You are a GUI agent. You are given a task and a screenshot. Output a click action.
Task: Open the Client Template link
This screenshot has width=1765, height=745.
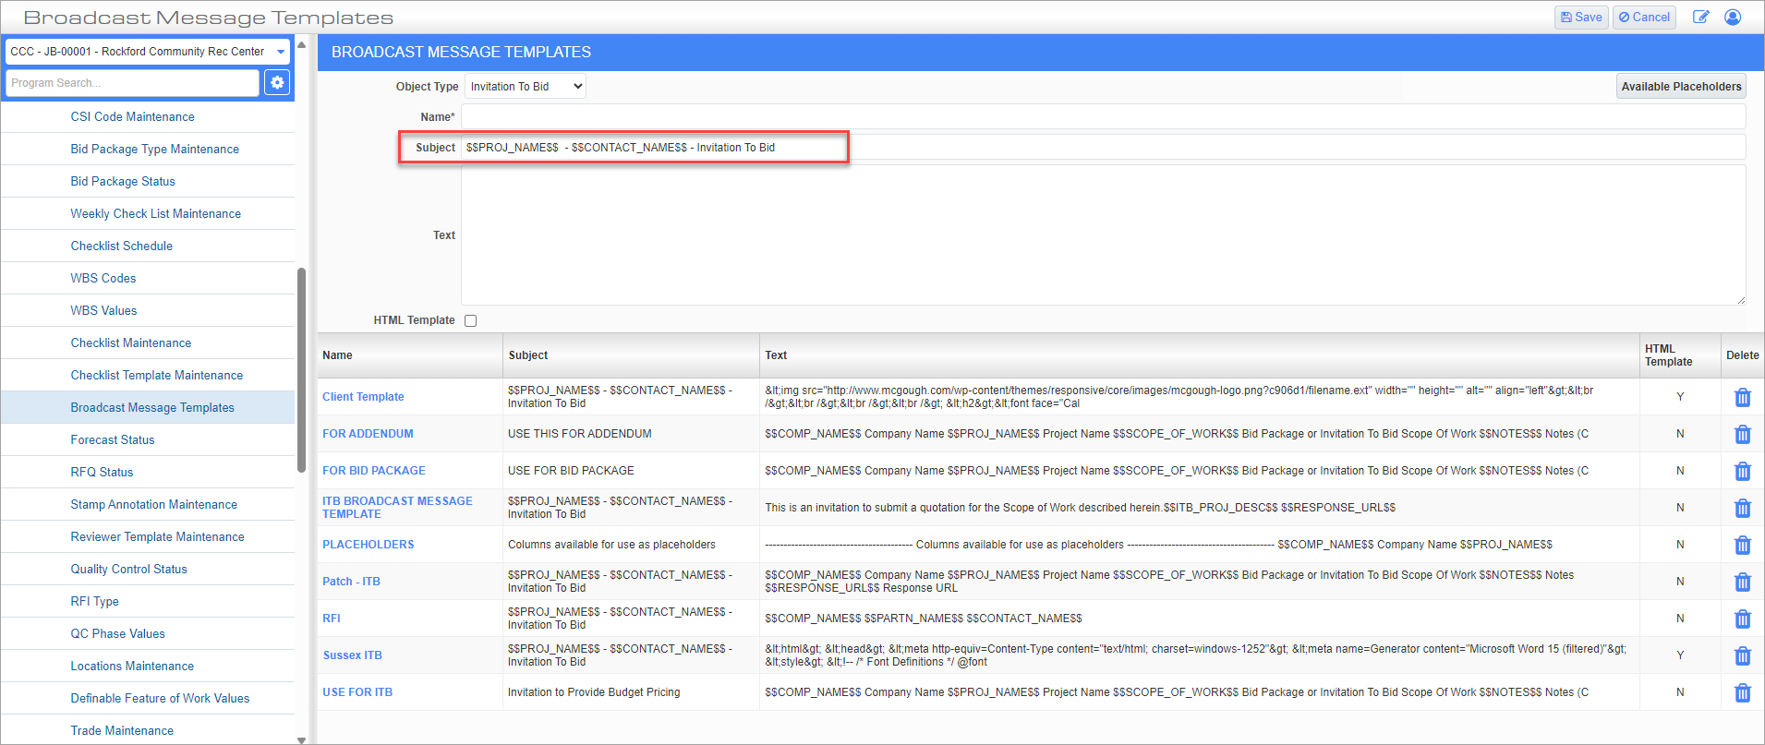[x=363, y=397]
